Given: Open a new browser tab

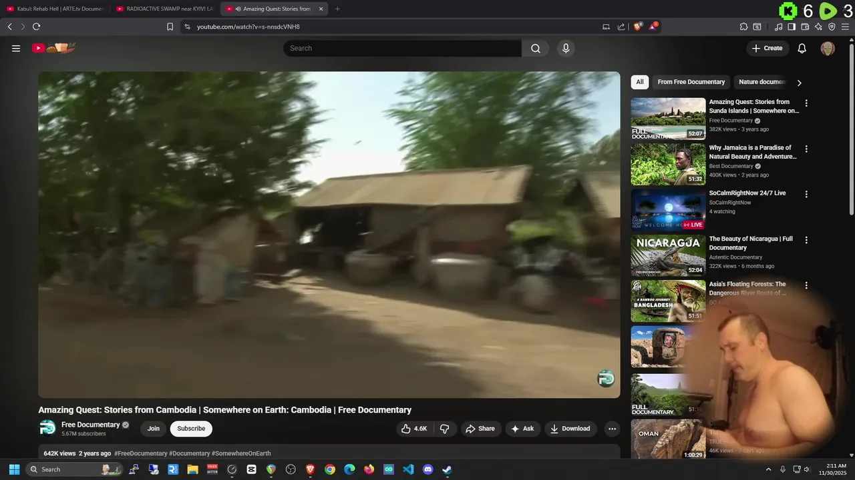Looking at the screenshot, I should click(x=337, y=9).
